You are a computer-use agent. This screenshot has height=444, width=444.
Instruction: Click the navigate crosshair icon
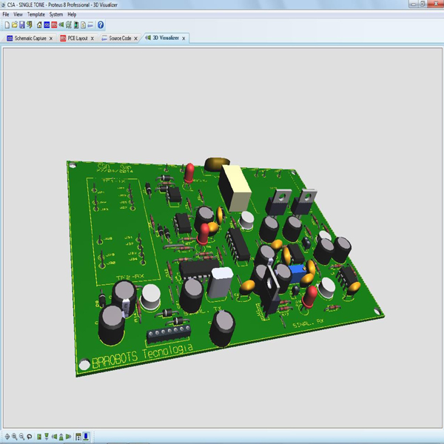(7, 437)
